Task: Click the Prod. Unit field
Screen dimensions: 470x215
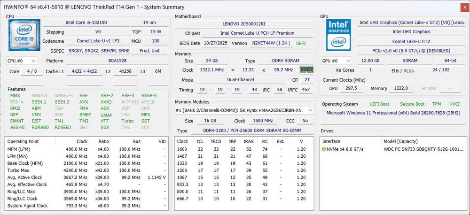Action: tap(149, 51)
